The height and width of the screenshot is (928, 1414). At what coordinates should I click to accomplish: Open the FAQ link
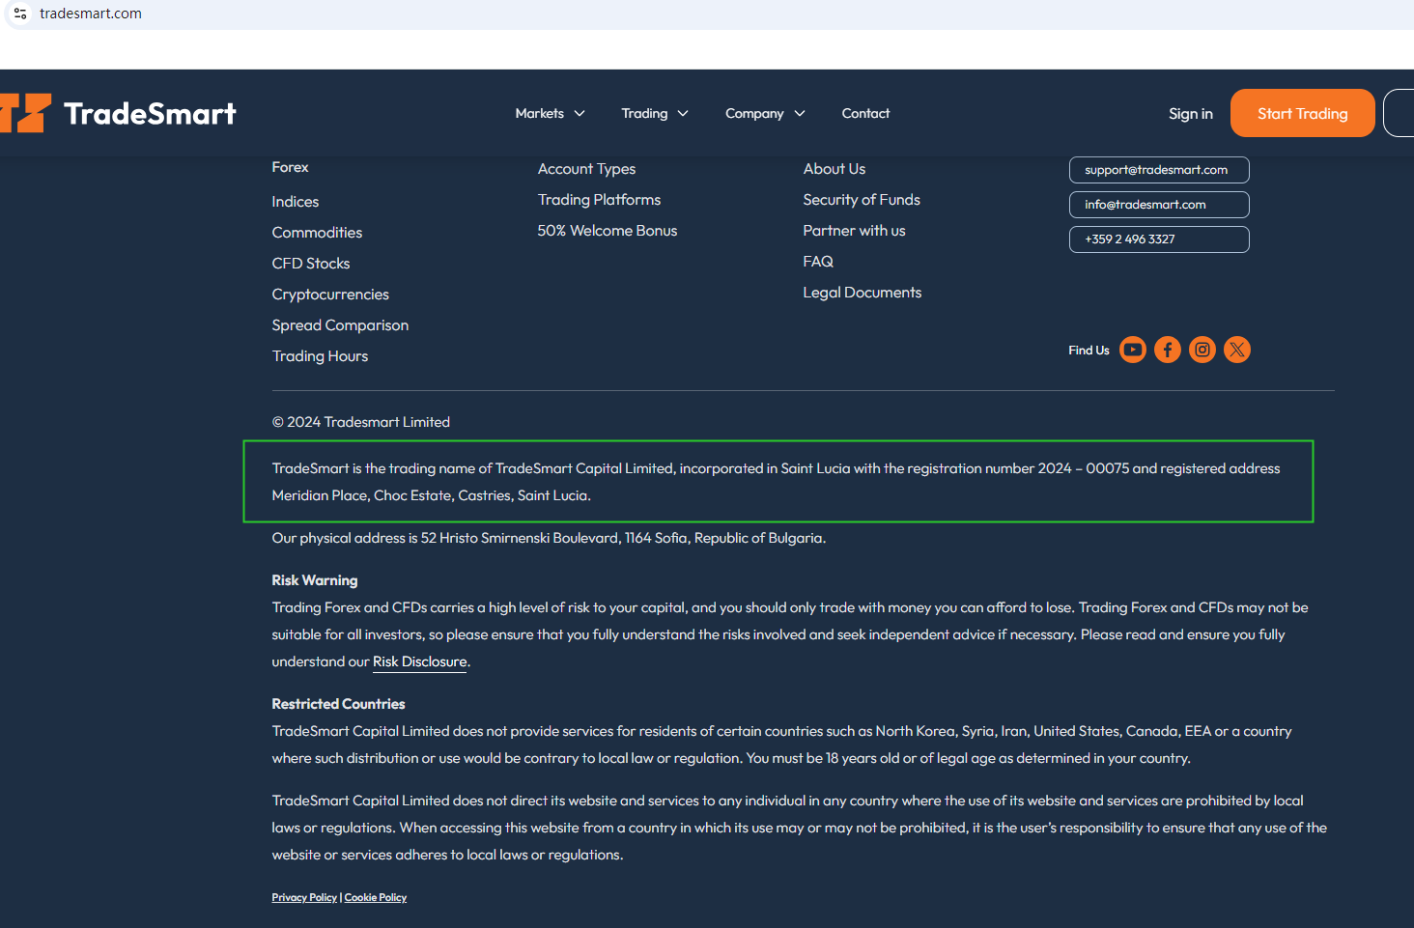tap(817, 262)
